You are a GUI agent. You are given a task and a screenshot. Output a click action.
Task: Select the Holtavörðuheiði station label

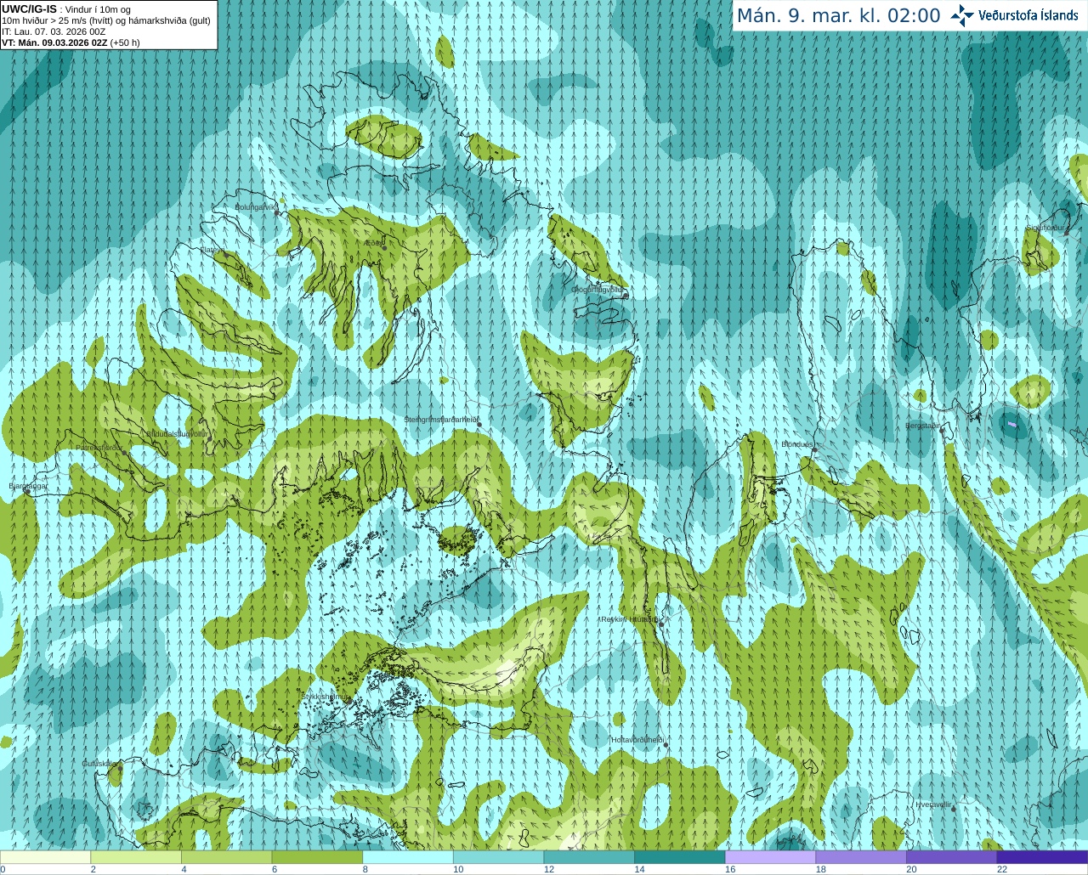[637, 740]
